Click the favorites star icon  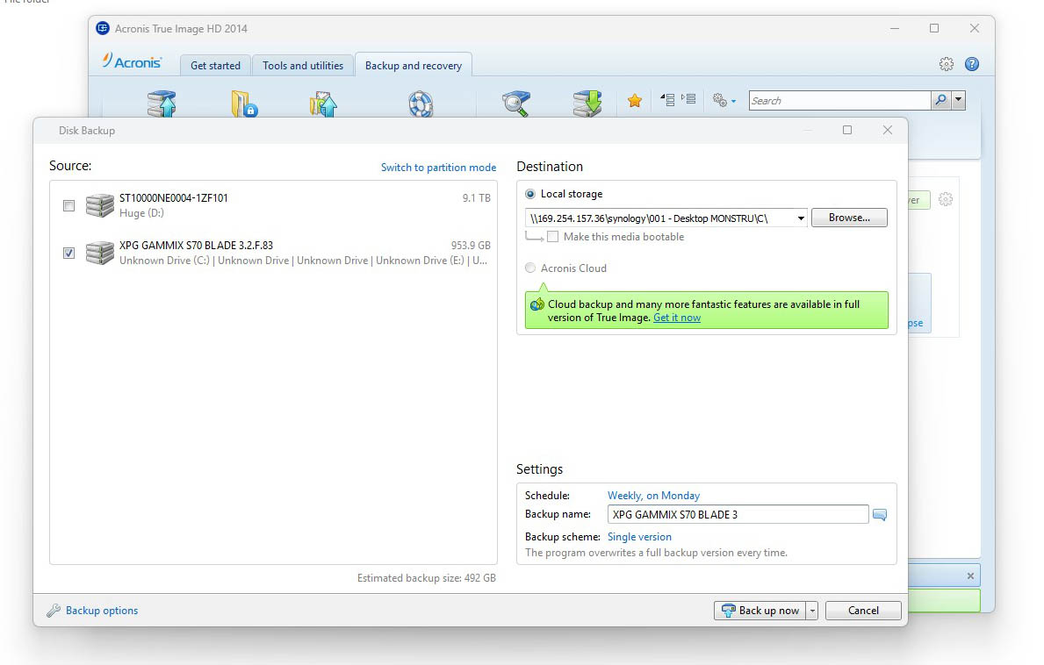point(635,100)
